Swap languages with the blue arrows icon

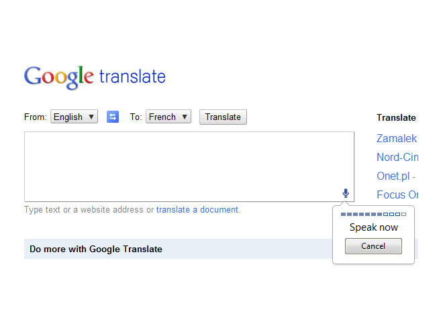click(113, 117)
